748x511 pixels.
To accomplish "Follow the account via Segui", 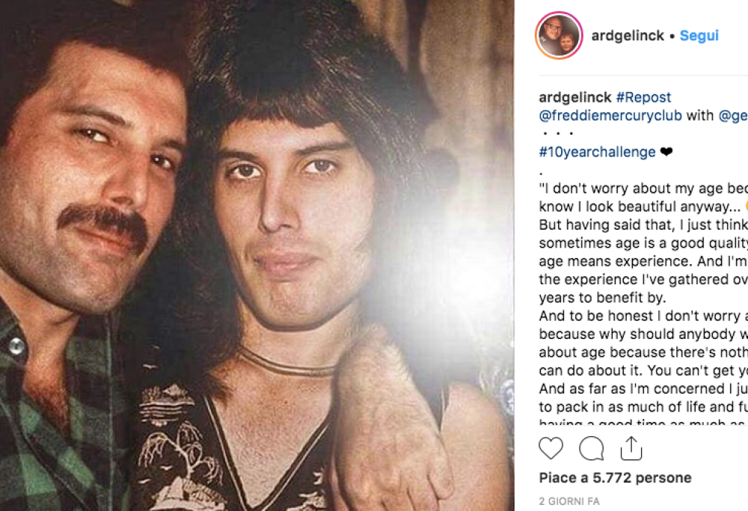I will pyautogui.click(x=699, y=36).
